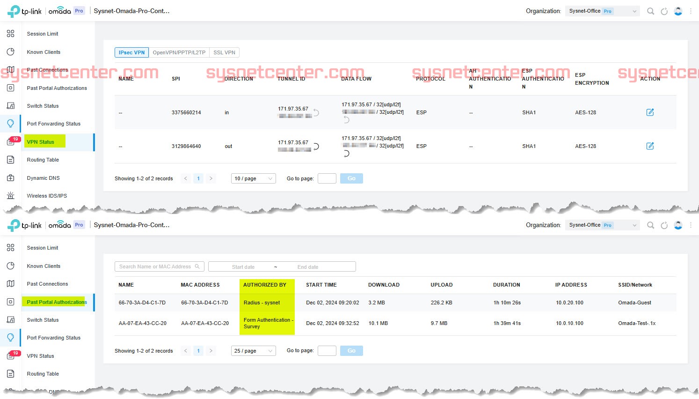This screenshot has width=699, height=399.
Task: Go to next page beside 25 / page
Action: 211,351
